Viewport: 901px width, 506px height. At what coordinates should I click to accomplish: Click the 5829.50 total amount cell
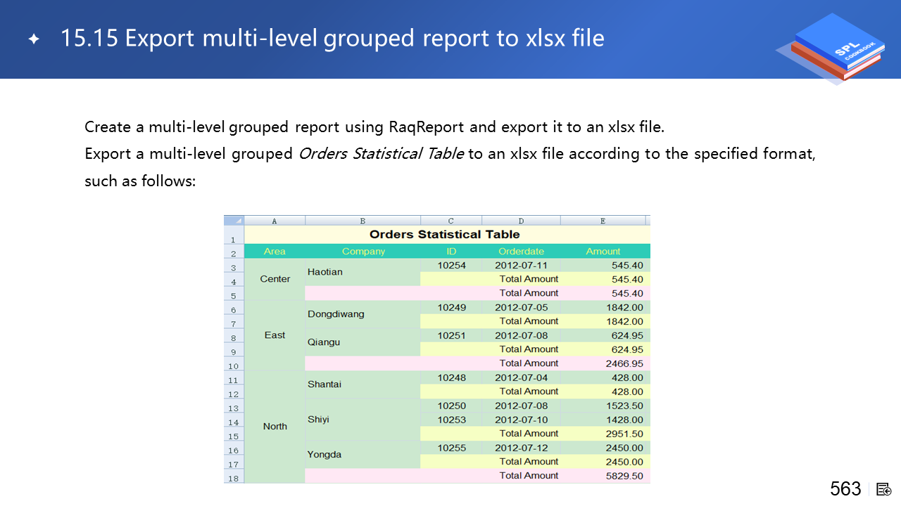(624, 476)
